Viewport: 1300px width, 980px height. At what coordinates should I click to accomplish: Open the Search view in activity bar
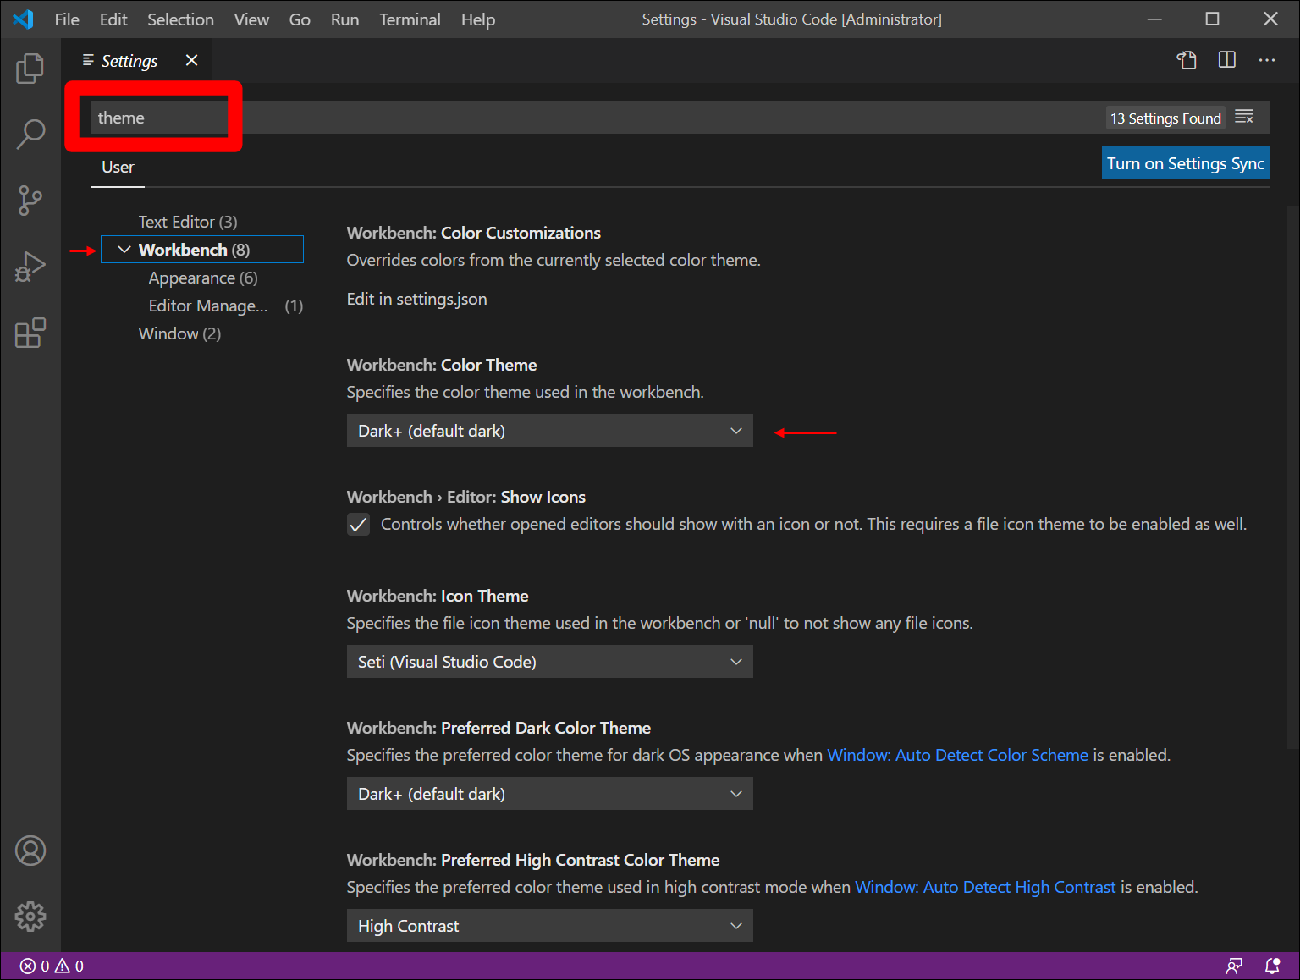(x=30, y=134)
